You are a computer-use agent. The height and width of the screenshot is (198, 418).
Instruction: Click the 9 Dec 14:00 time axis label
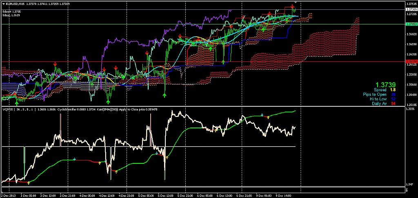tap(283, 196)
